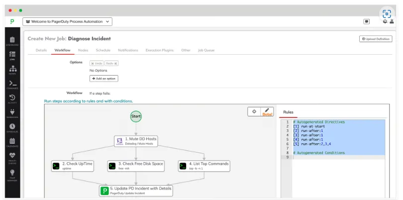
Task: Click the Start node circle
Action: 136,116
